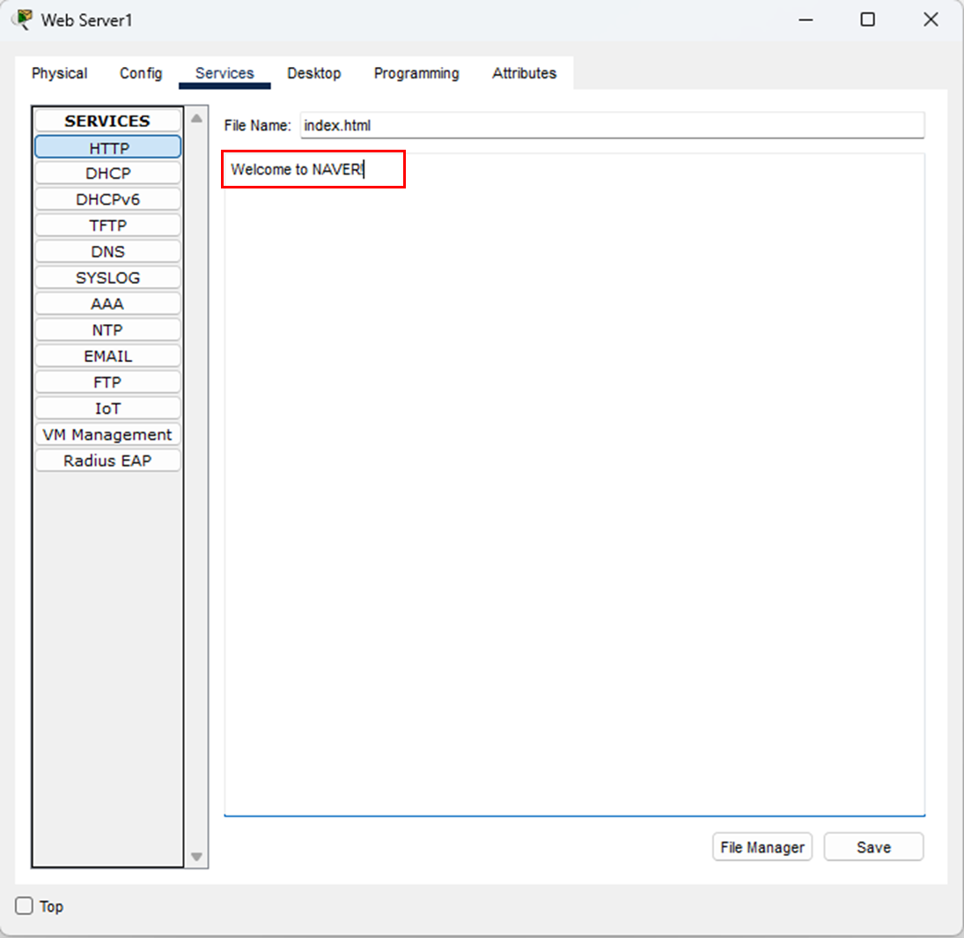This screenshot has height=938, width=964.
Task: Go to the Programming tab
Action: pyautogui.click(x=416, y=73)
